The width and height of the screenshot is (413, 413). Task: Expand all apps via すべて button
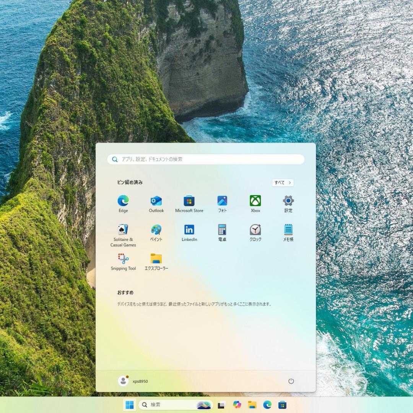point(283,183)
